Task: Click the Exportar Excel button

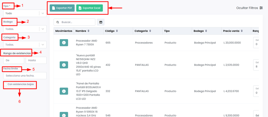Action: [89, 8]
